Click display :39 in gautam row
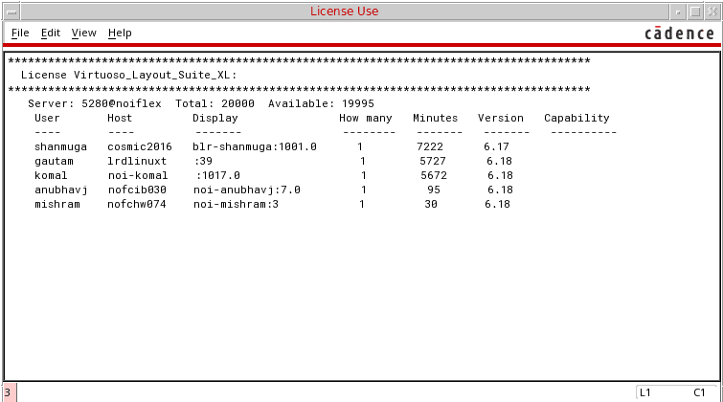The image size is (723, 402). (203, 162)
